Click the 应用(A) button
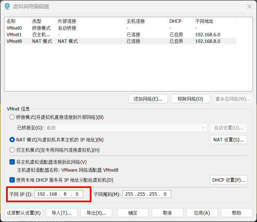The width and height of the screenshot is (257, 222). point(202,213)
